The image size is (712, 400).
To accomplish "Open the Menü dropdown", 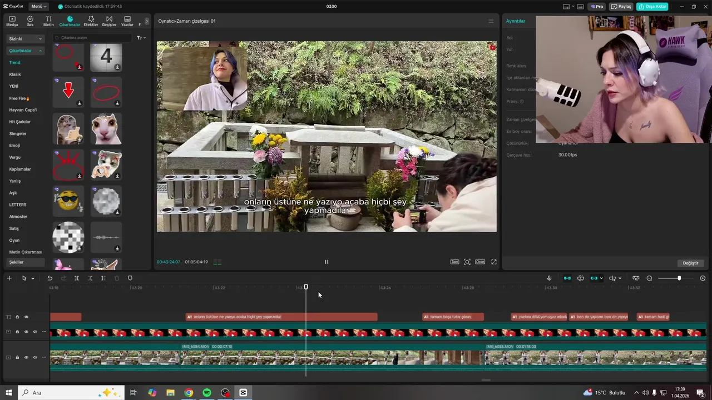I will tap(39, 6).
